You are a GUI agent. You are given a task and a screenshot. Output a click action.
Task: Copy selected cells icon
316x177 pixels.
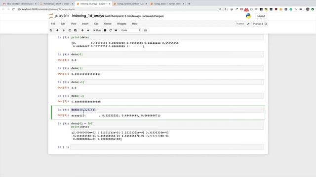[70, 30]
